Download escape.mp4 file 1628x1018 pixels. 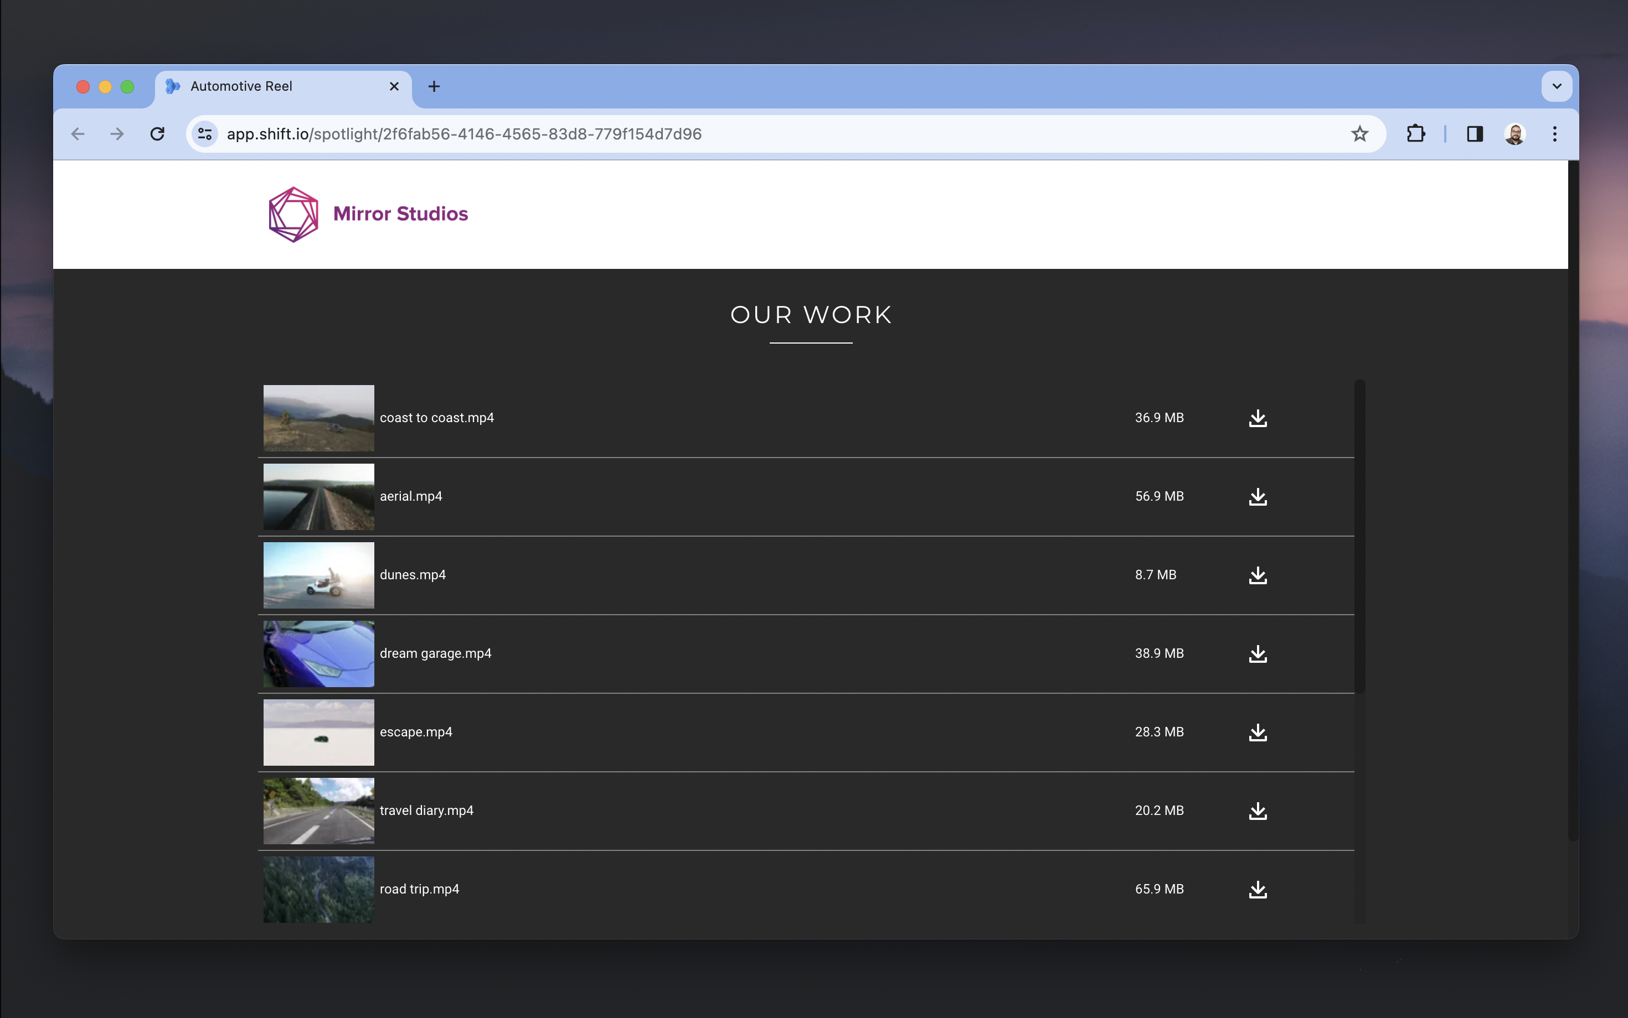click(1258, 733)
